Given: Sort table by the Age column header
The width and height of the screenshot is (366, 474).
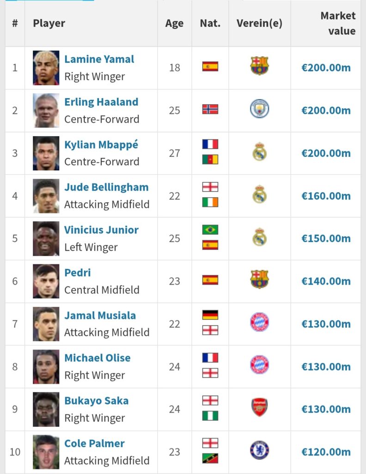Looking at the screenshot, I should [x=174, y=24].
